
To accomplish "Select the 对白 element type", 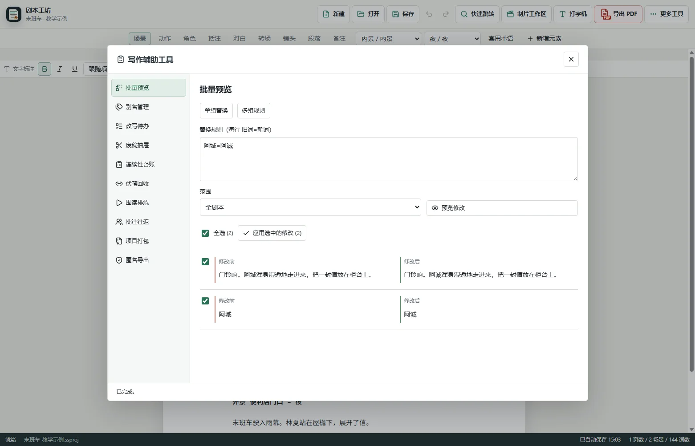I will coord(240,39).
